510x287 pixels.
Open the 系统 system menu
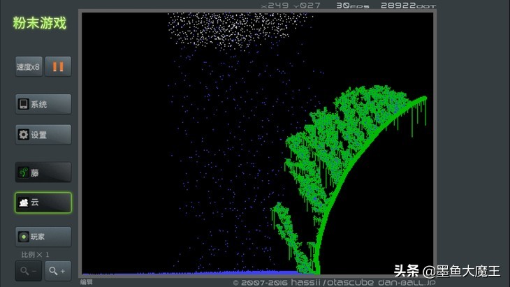pos(43,104)
